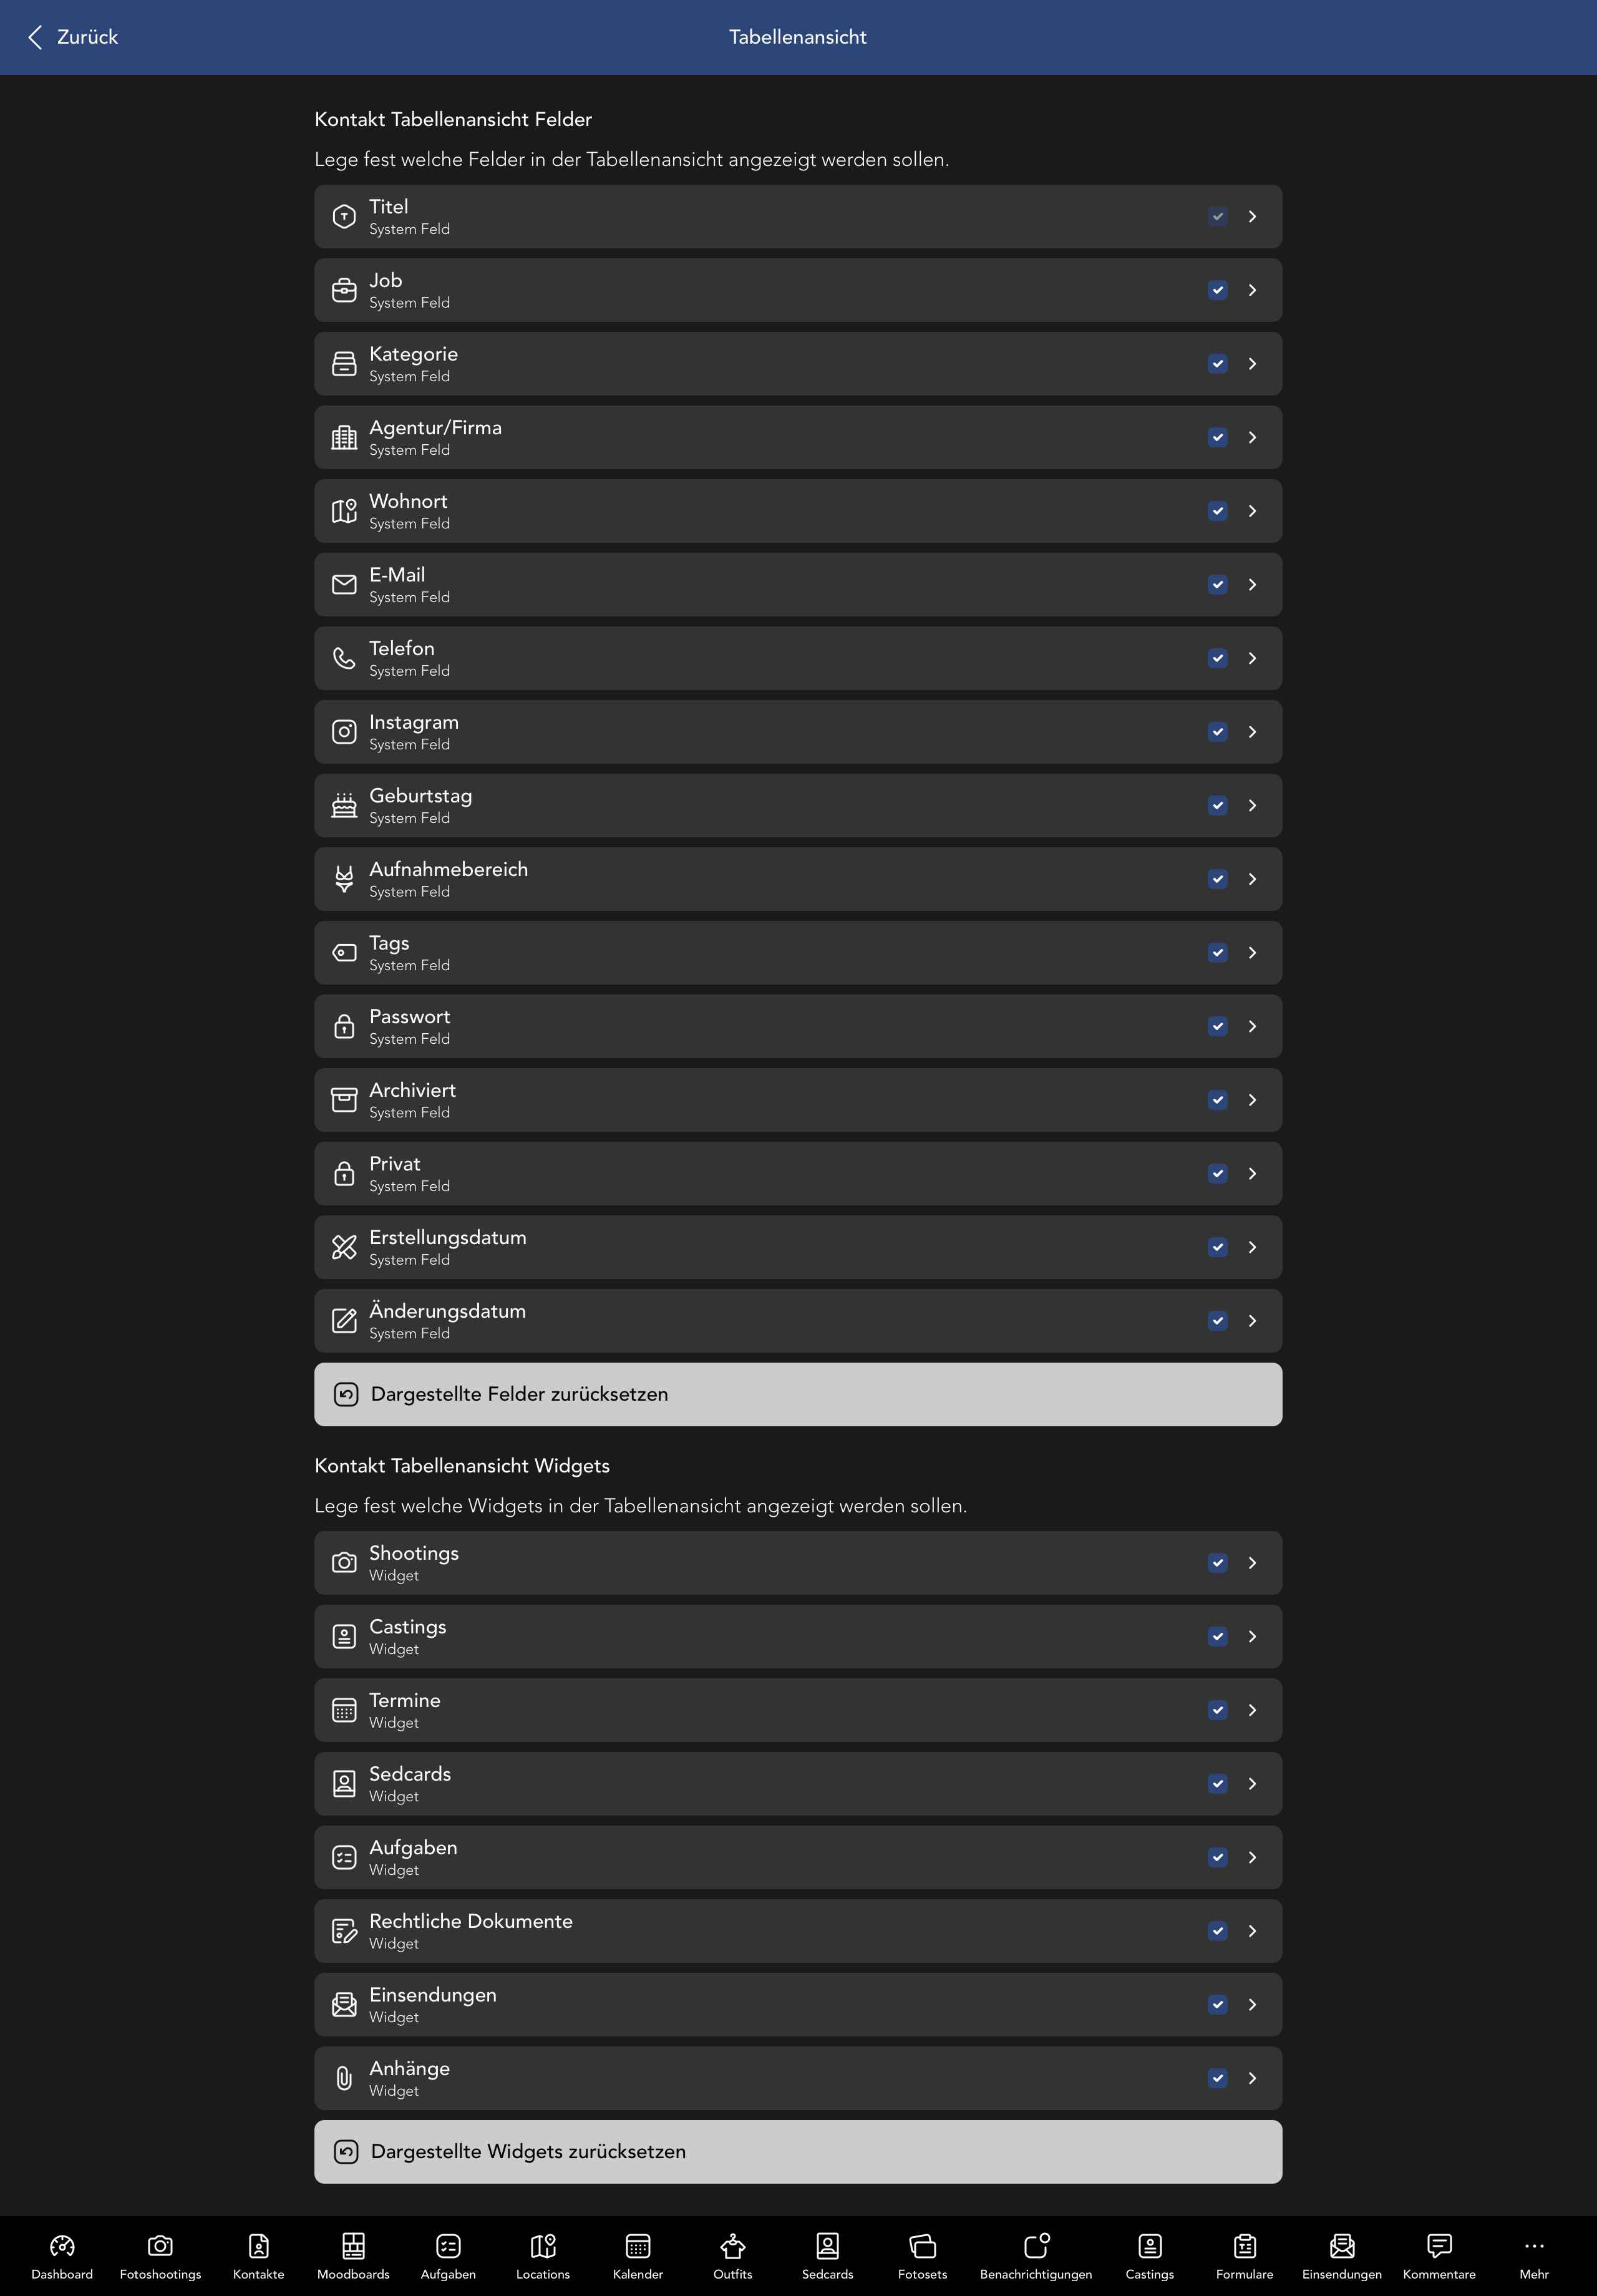Go back with the Zurück button
The height and width of the screenshot is (2296, 1597).
[x=73, y=37]
